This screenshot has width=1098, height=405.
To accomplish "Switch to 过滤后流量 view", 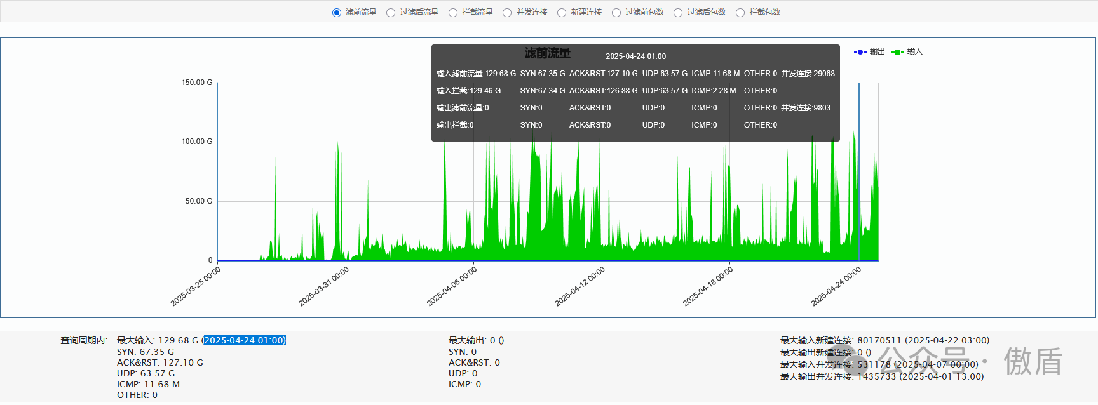I will coord(391,13).
